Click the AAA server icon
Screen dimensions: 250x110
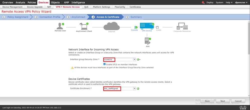tap(147, 41)
